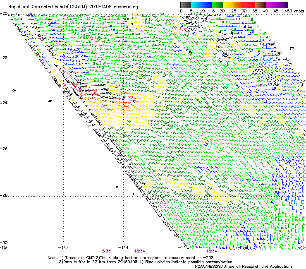
Task: Click the legend label "45"
Action: point(276,11)
